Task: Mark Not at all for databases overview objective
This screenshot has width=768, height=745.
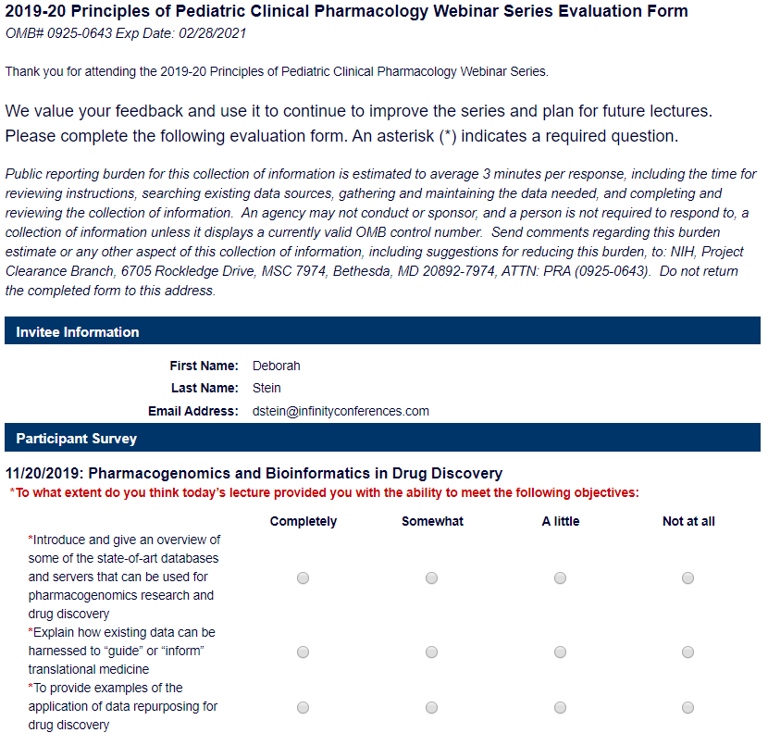Action: coord(687,577)
